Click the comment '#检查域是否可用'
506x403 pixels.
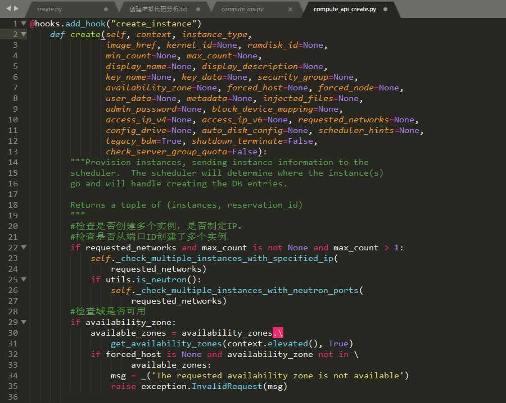click(x=108, y=311)
